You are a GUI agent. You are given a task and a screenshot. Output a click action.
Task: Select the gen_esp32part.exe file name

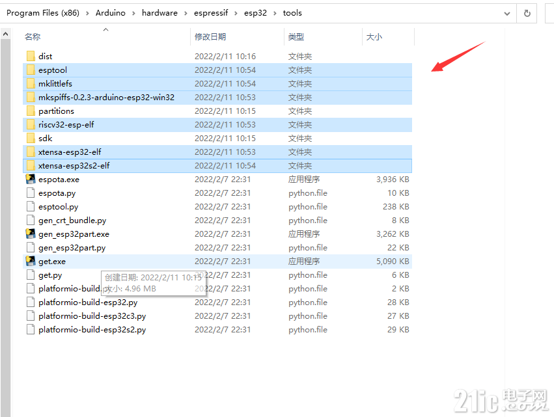[74, 234]
